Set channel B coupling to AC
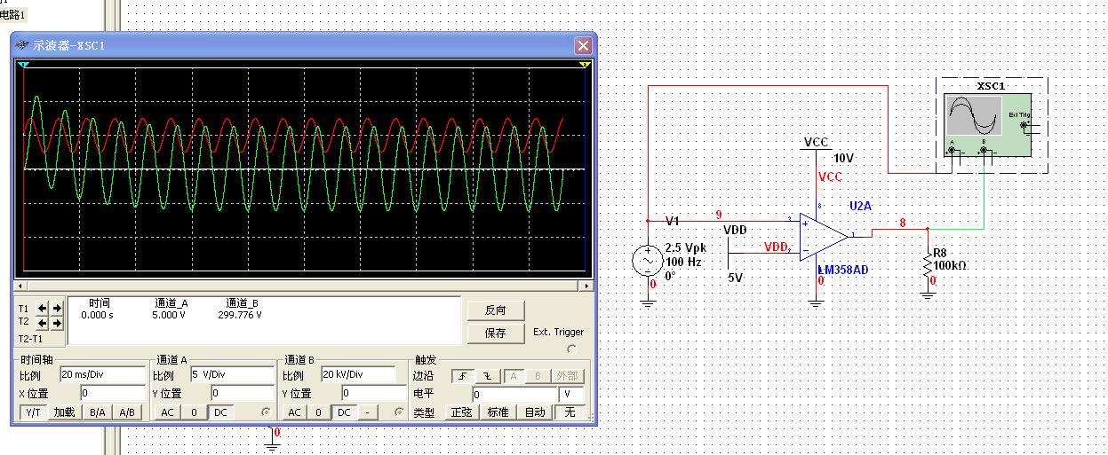 [295, 412]
